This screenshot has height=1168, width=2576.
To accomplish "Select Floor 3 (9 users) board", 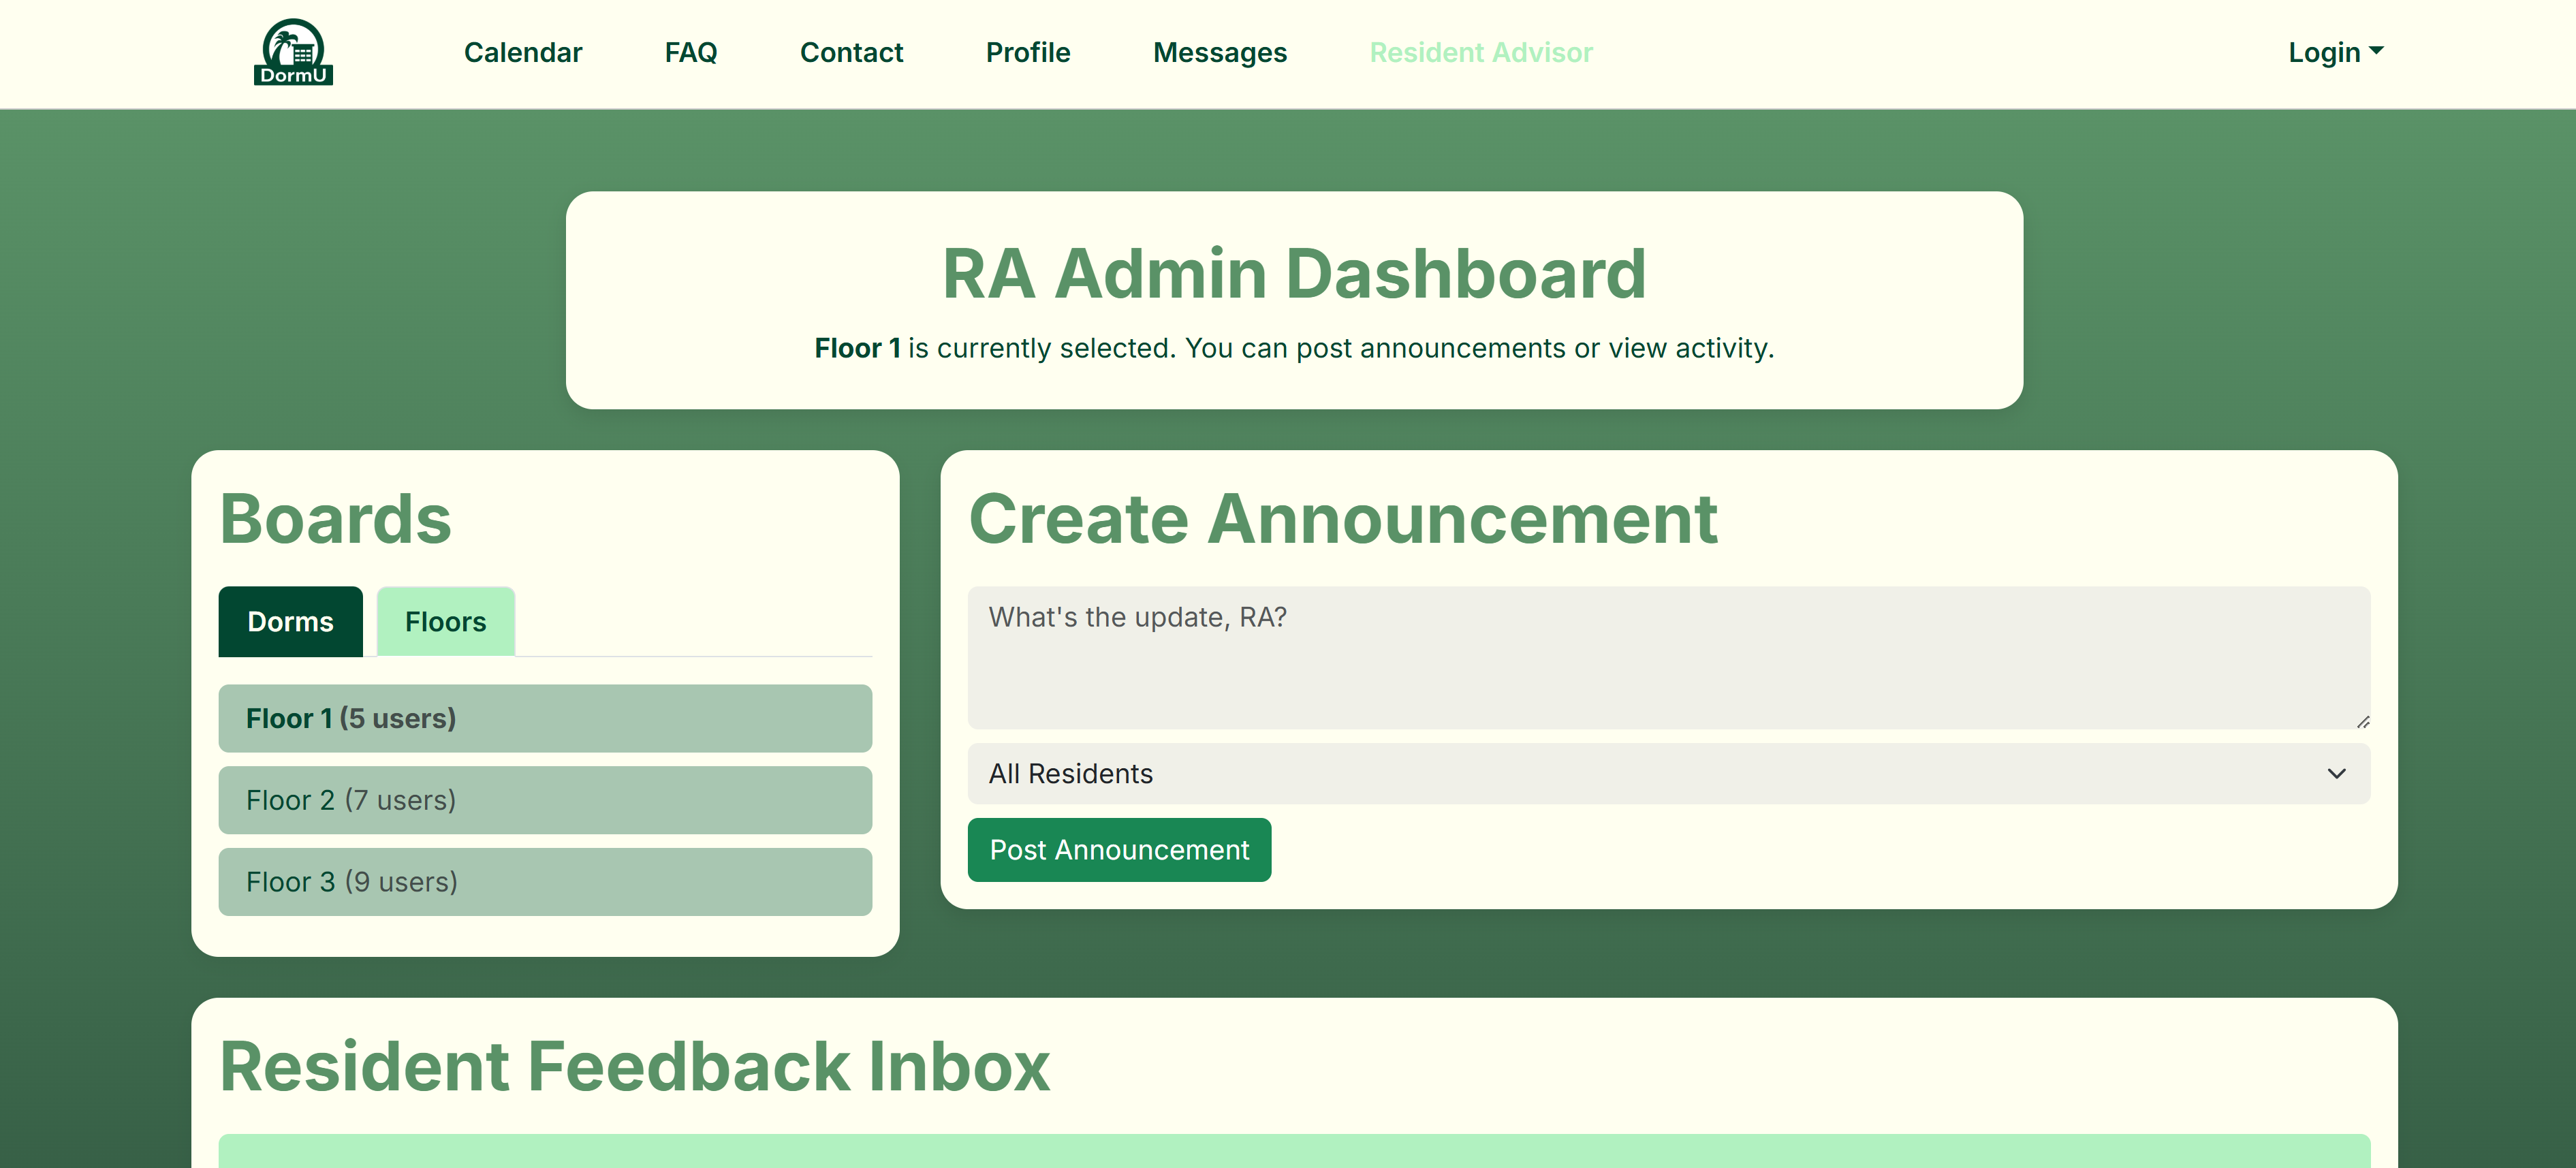I will (x=545, y=882).
